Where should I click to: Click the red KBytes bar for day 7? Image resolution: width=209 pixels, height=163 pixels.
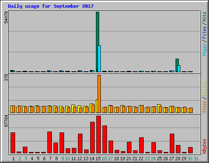click(x=49, y=142)
